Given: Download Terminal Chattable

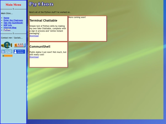Looking at the screenshot, I should click(34, 36).
